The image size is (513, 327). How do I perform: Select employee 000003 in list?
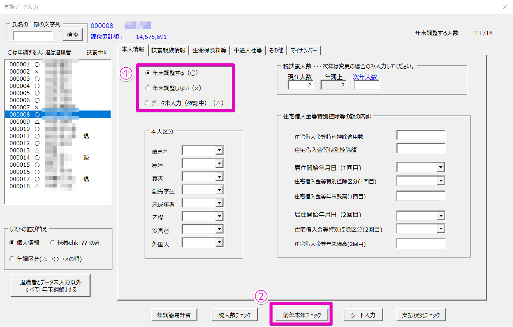[58, 79]
